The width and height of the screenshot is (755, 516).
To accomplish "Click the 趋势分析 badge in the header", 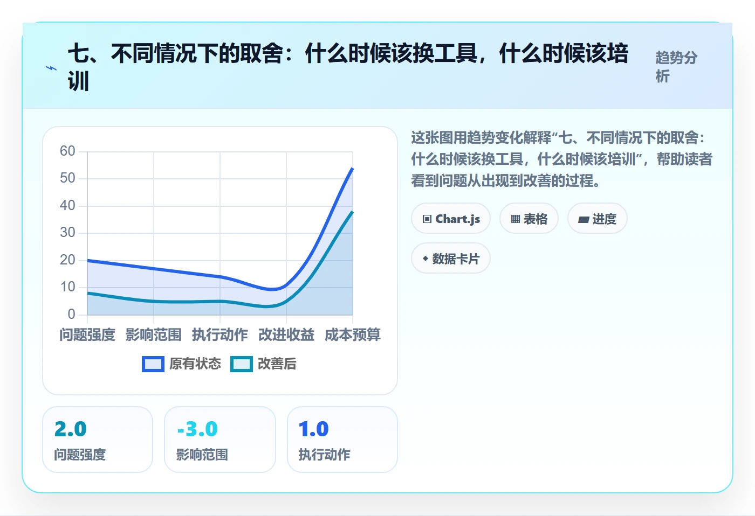I will 677,67.
